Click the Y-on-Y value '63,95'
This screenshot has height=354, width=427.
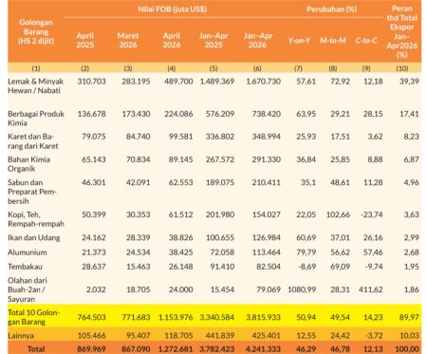coord(306,114)
